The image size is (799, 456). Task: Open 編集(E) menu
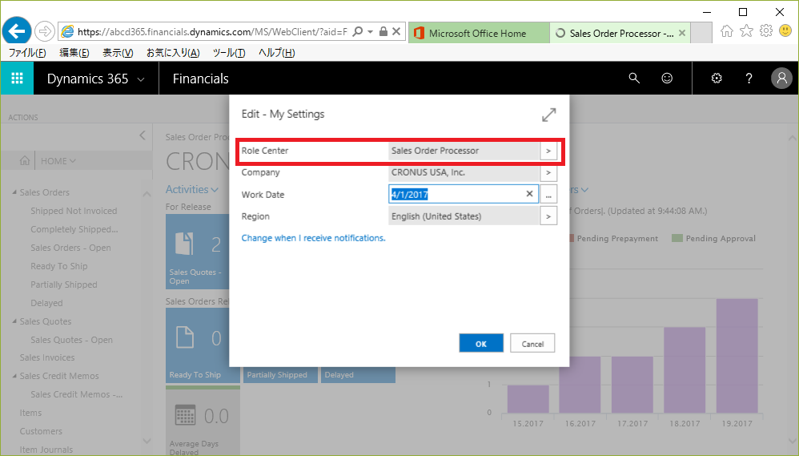pos(74,53)
